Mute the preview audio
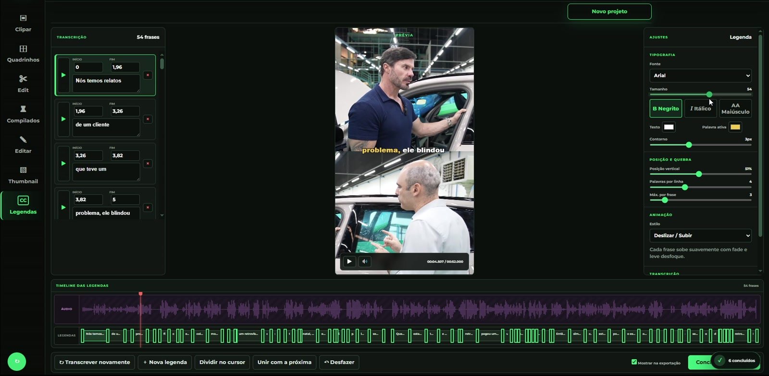 [365, 261]
